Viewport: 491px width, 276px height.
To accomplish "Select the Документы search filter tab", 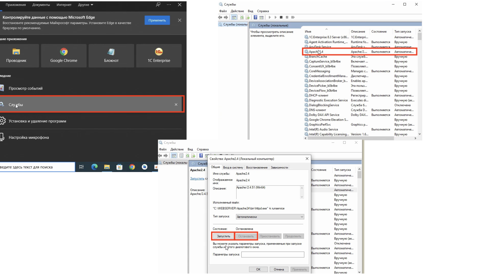I will click(41, 5).
